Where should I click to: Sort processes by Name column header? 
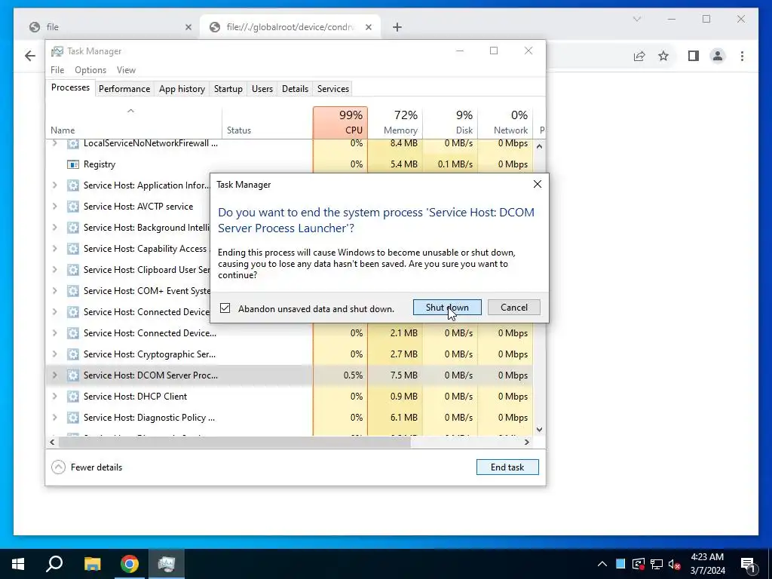pyautogui.click(x=133, y=122)
